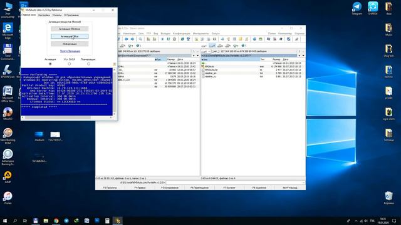
Task: Select the Активация radio button
Action: [x=50, y=64]
